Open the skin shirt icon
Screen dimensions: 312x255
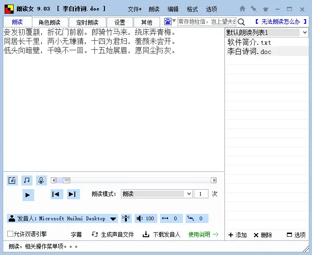tap(265, 9)
